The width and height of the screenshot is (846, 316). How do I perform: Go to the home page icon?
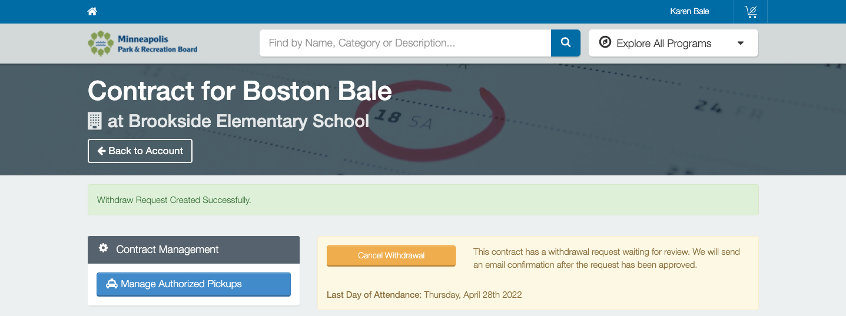(92, 11)
